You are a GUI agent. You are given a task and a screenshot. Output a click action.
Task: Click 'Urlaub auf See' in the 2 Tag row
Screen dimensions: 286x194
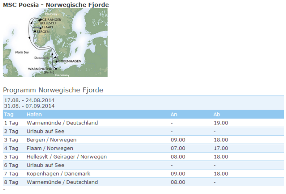46,131
